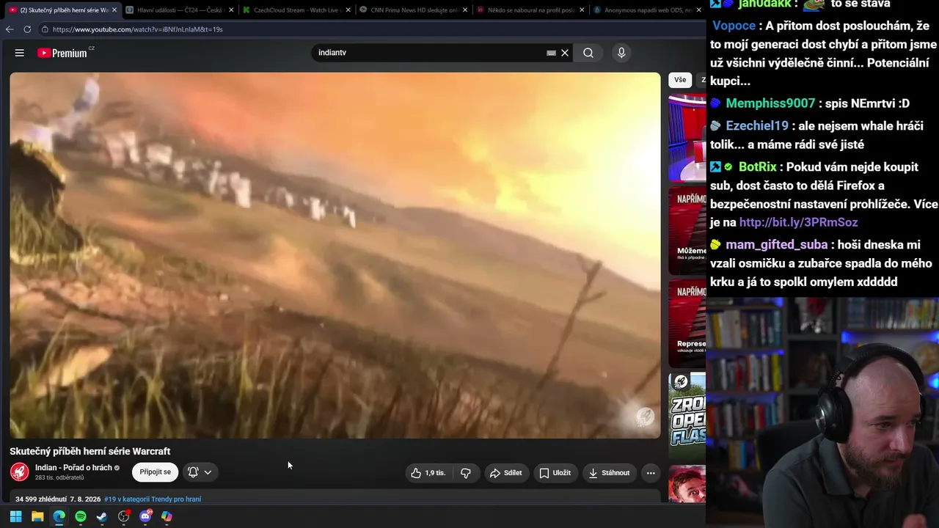
Task: Open more actions three-dot menu
Action: tap(651, 473)
